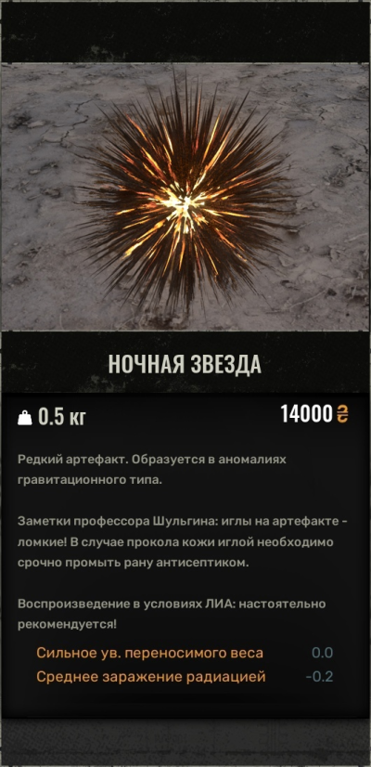This screenshot has height=767, width=371.
Task: Click the glowing center of the artifact
Action: [x=182, y=200]
